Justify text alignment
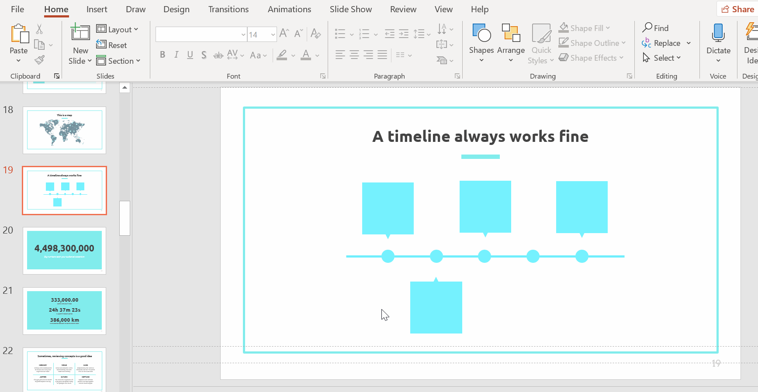 click(x=382, y=55)
